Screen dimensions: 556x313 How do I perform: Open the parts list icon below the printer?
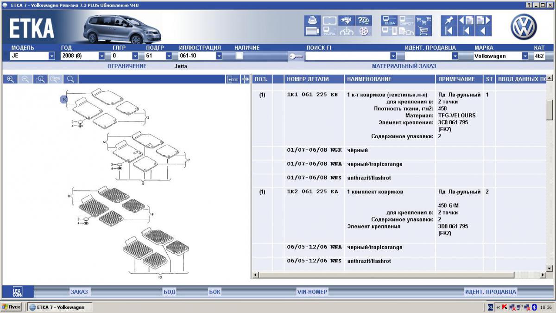coord(312,31)
